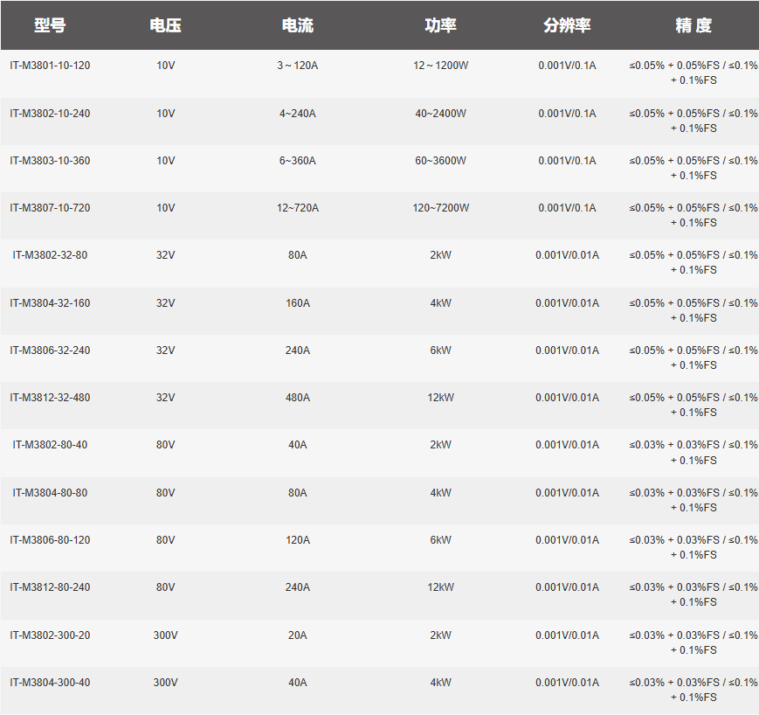Screen dimensions: 759x715
Task: Select model IT-M3802-300-20
Action: coord(50,635)
